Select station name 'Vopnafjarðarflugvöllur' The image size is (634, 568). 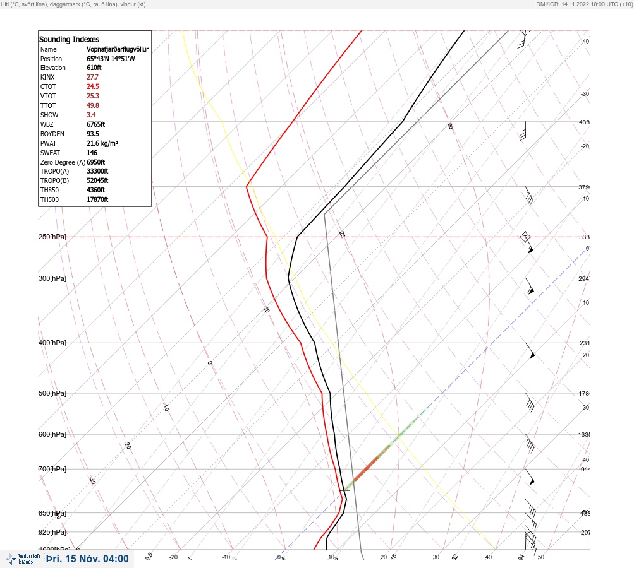click(x=118, y=49)
